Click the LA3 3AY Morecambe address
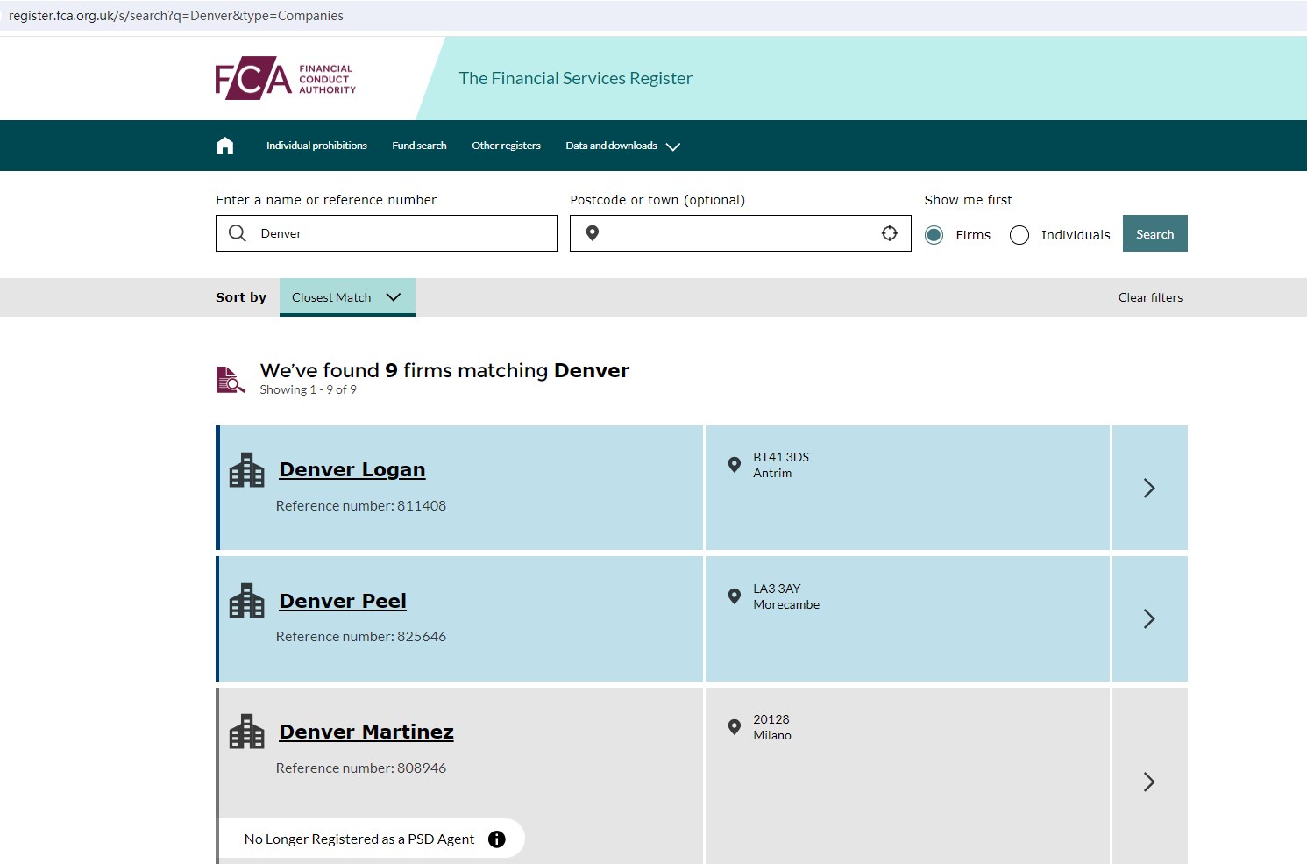 [786, 596]
